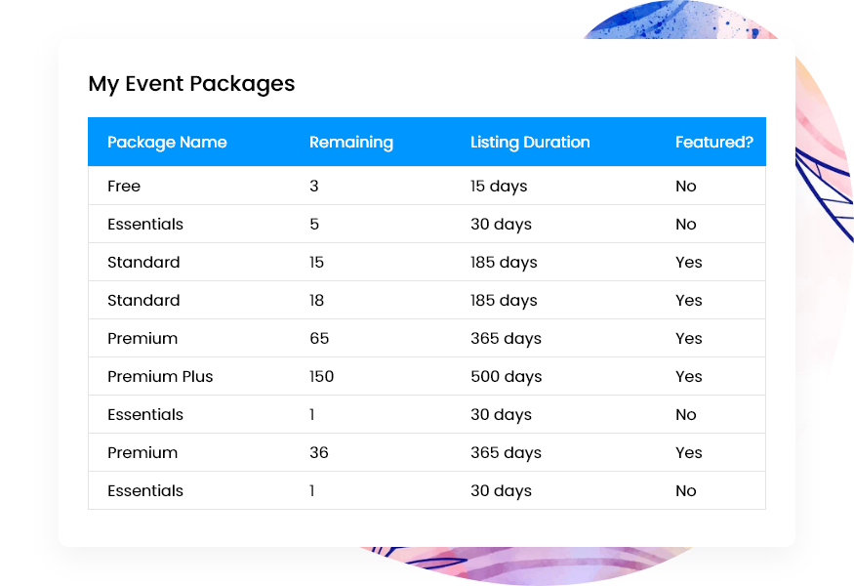The width and height of the screenshot is (854, 586).
Task: Click the Listing Duration column header
Action: pos(530,142)
